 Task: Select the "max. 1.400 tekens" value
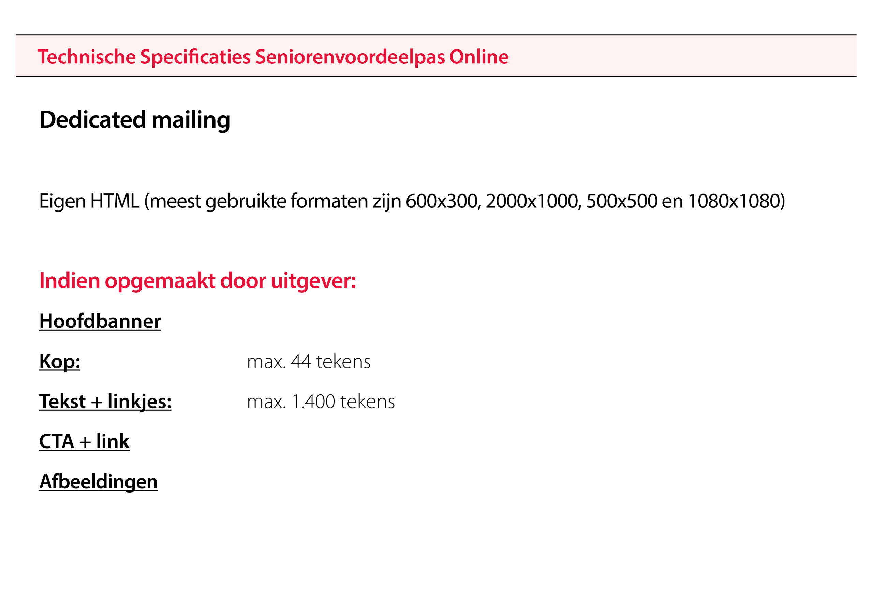click(x=321, y=402)
